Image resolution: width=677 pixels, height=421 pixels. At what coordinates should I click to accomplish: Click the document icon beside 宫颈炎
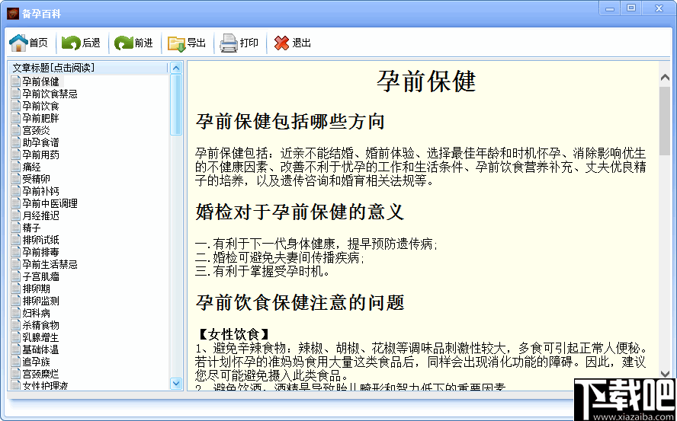(x=16, y=130)
